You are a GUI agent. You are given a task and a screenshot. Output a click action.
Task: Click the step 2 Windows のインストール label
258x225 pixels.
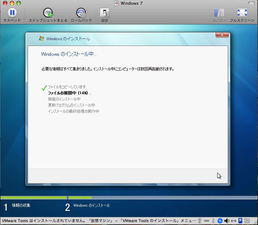click(92, 206)
